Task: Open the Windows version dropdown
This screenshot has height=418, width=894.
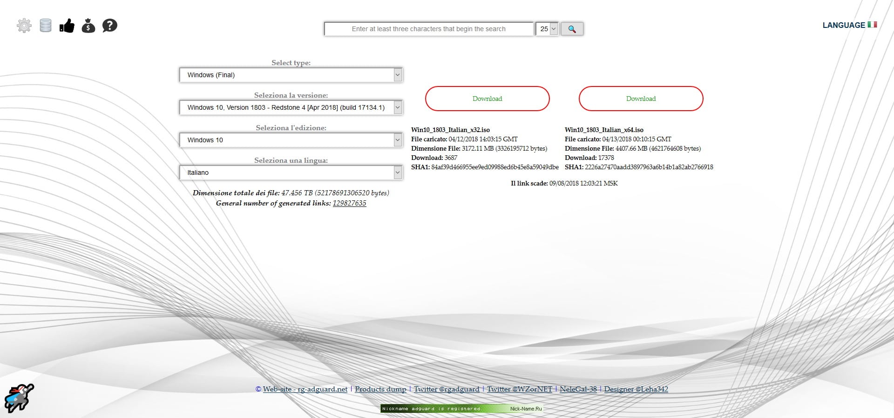Action: [291, 107]
